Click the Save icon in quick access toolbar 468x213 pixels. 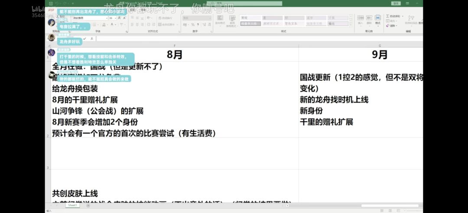click(x=51, y=3)
